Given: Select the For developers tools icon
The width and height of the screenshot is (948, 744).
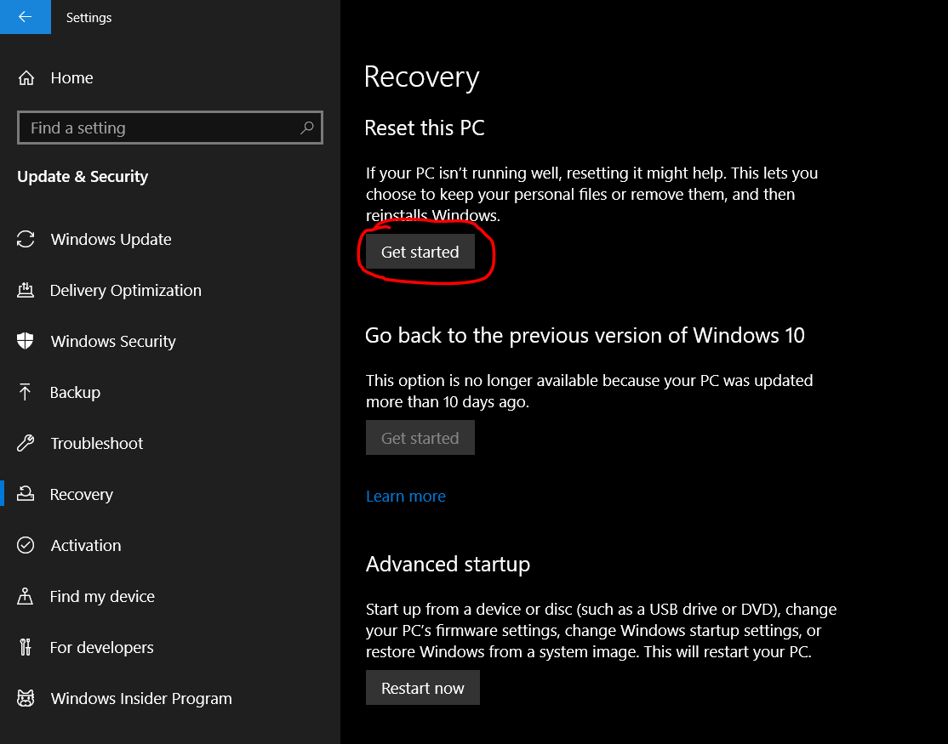Looking at the screenshot, I should pos(26,648).
